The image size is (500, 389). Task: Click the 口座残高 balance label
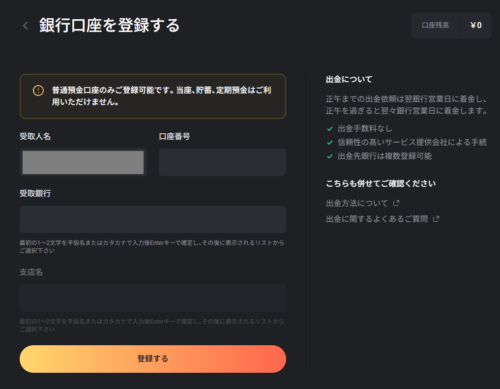tap(435, 25)
